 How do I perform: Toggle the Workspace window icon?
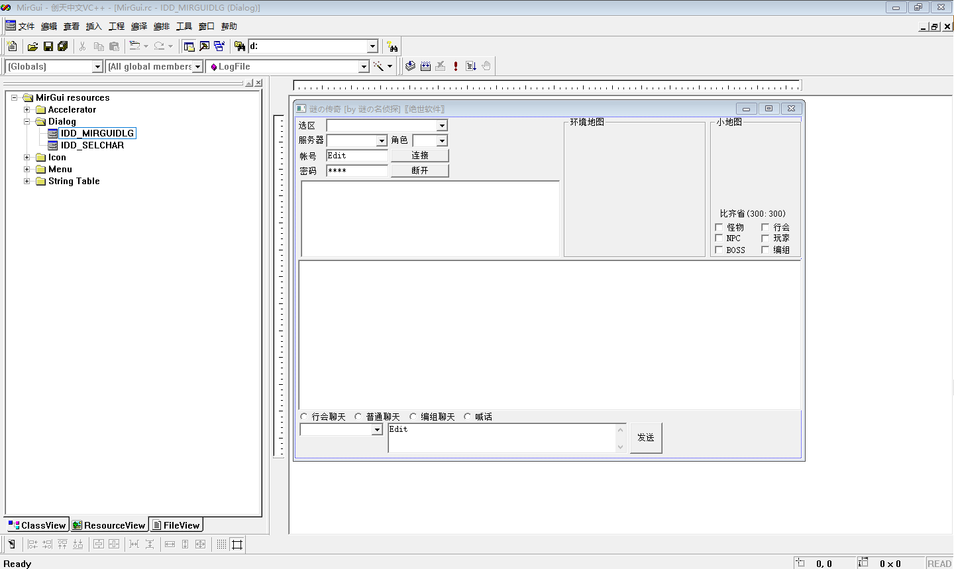[189, 46]
